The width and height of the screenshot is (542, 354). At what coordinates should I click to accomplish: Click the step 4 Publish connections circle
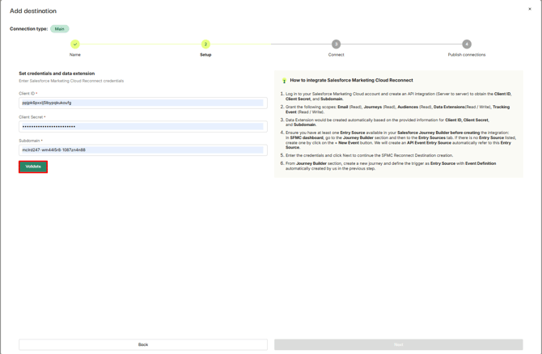[x=467, y=44]
